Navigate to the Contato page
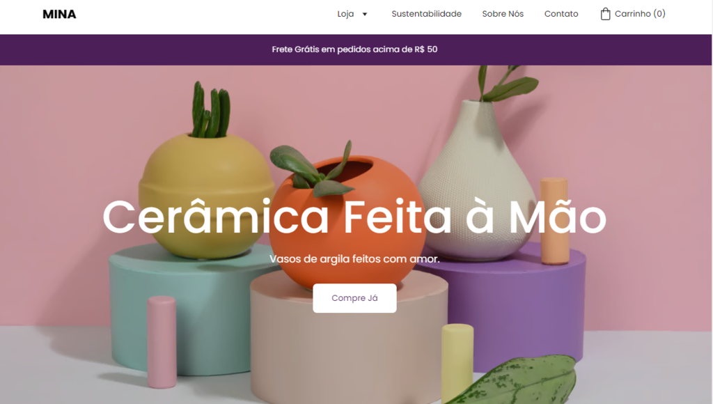Image resolution: width=713 pixels, height=404 pixels. point(561,14)
